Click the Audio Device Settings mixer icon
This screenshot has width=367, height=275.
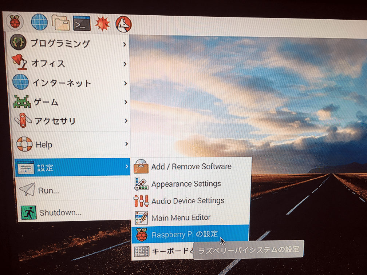coord(141,201)
